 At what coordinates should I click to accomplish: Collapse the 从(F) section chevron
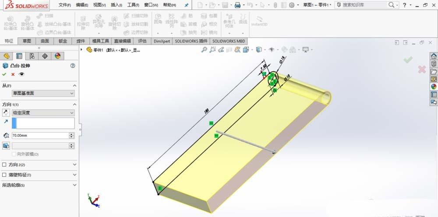[x=74, y=86]
